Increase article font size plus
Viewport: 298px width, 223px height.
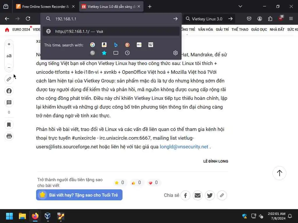point(9,44)
